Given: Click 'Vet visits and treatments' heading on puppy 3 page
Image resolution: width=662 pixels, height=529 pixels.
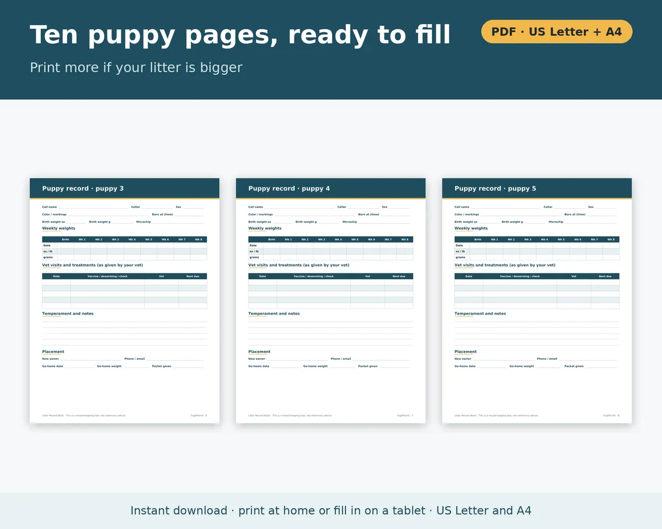Looking at the screenshot, I should point(93,265).
